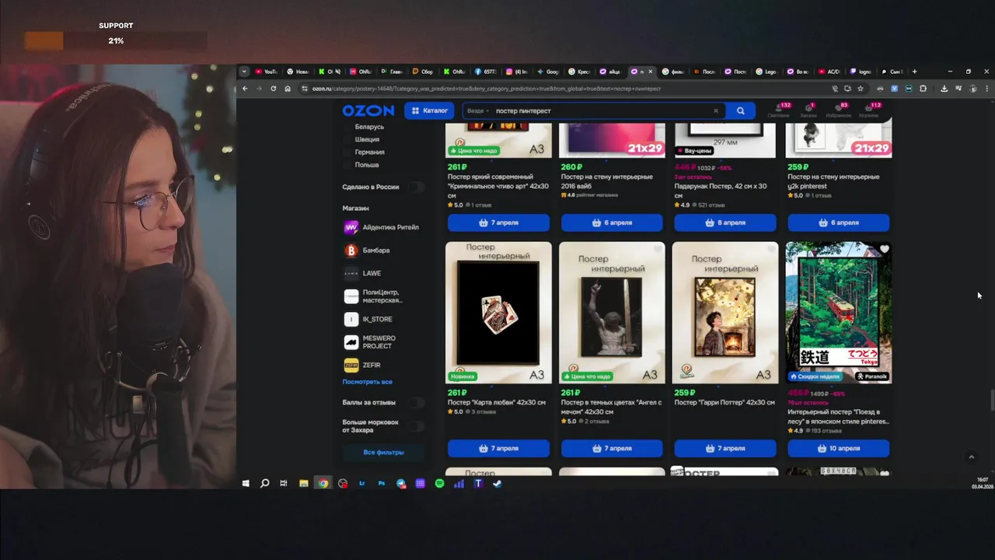Expand the Везде search scope dropdown

click(x=478, y=110)
